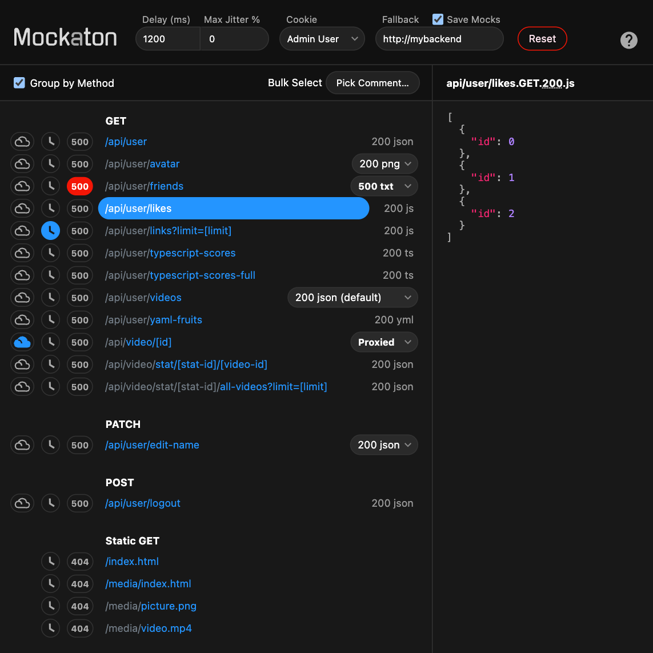Toggle the active red 500 badge on /api/user/friends

[79, 186]
